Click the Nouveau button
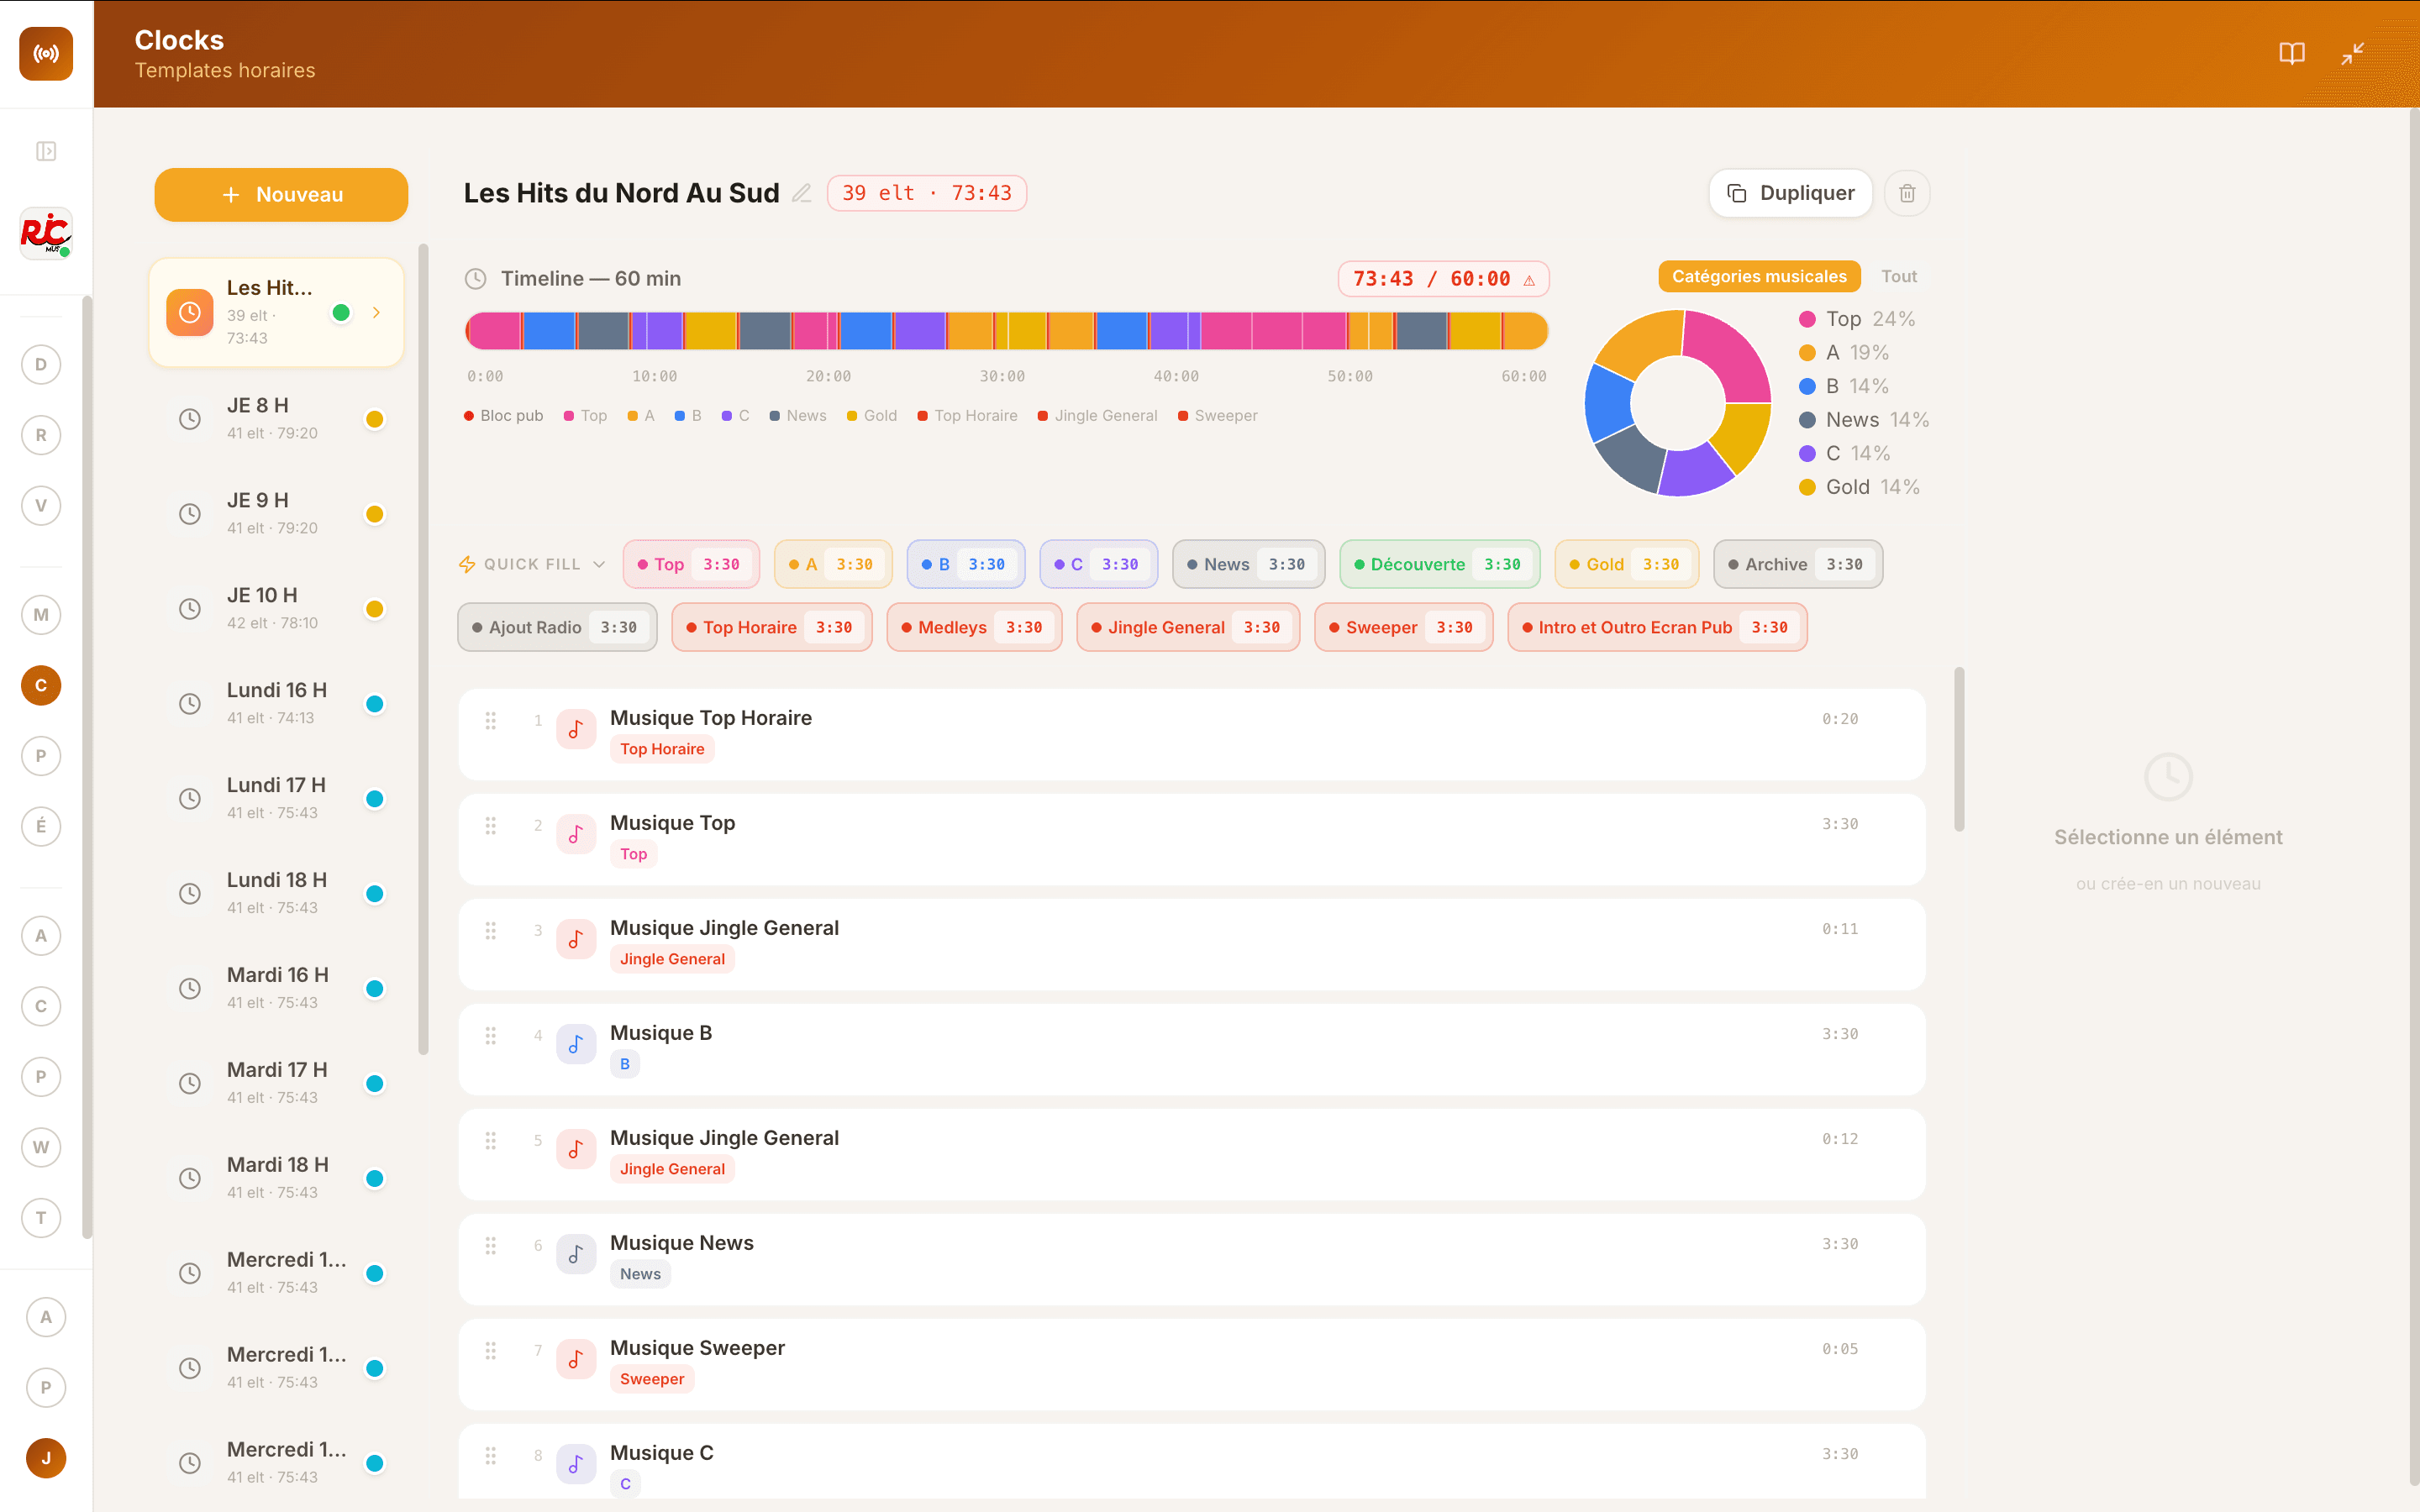Image resolution: width=2420 pixels, height=1512 pixels. point(281,195)
